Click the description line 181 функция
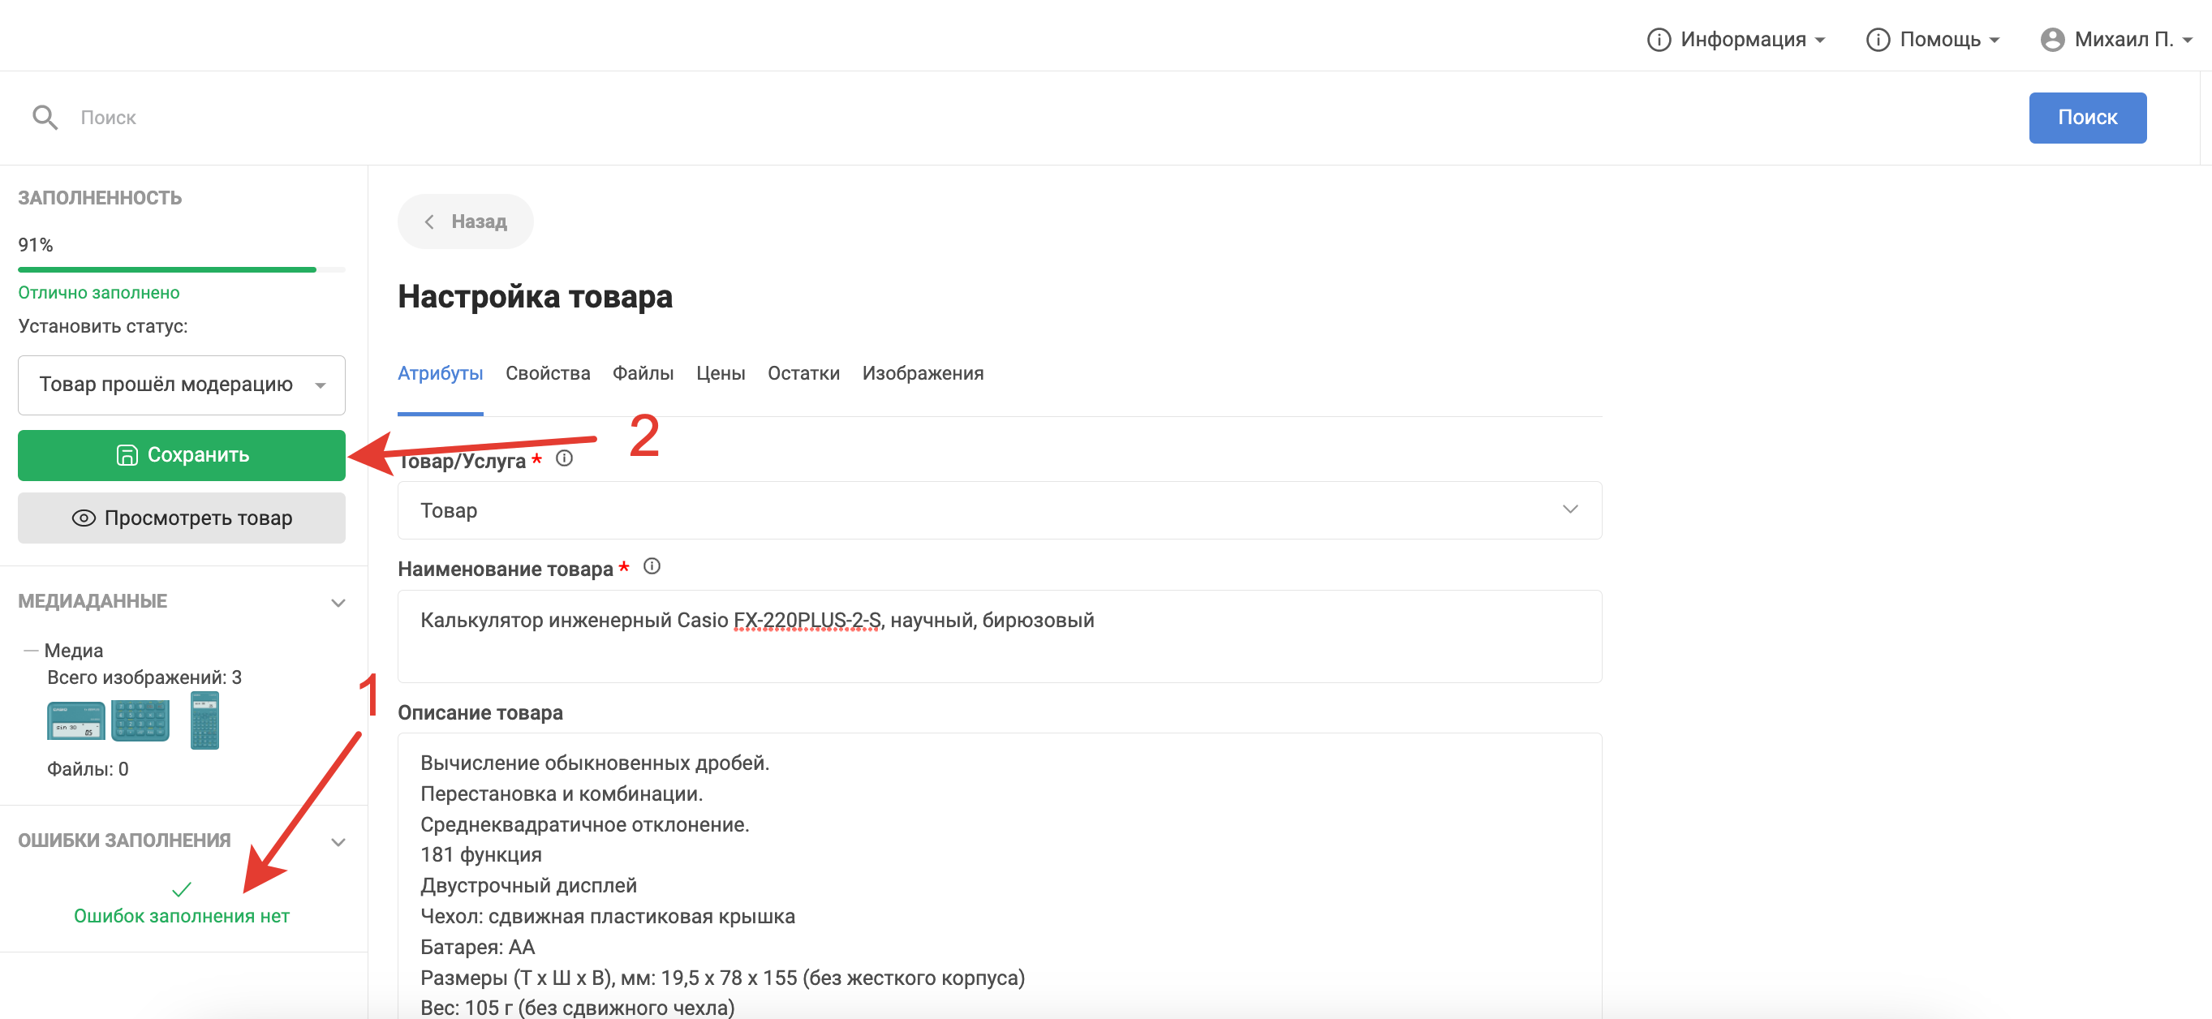Screen dimensions: 2212x1019 481,855
